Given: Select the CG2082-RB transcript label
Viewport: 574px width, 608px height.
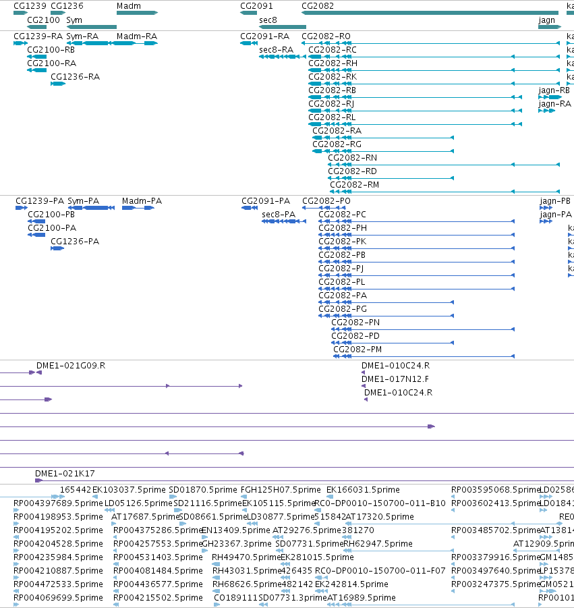Looking at the screenshot, I should click(332, 90).
